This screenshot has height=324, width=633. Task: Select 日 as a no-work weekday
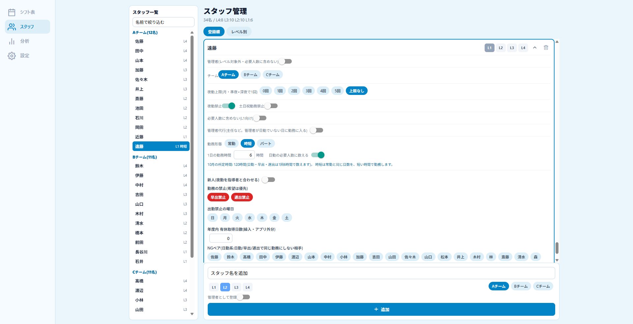click(213, 218)
